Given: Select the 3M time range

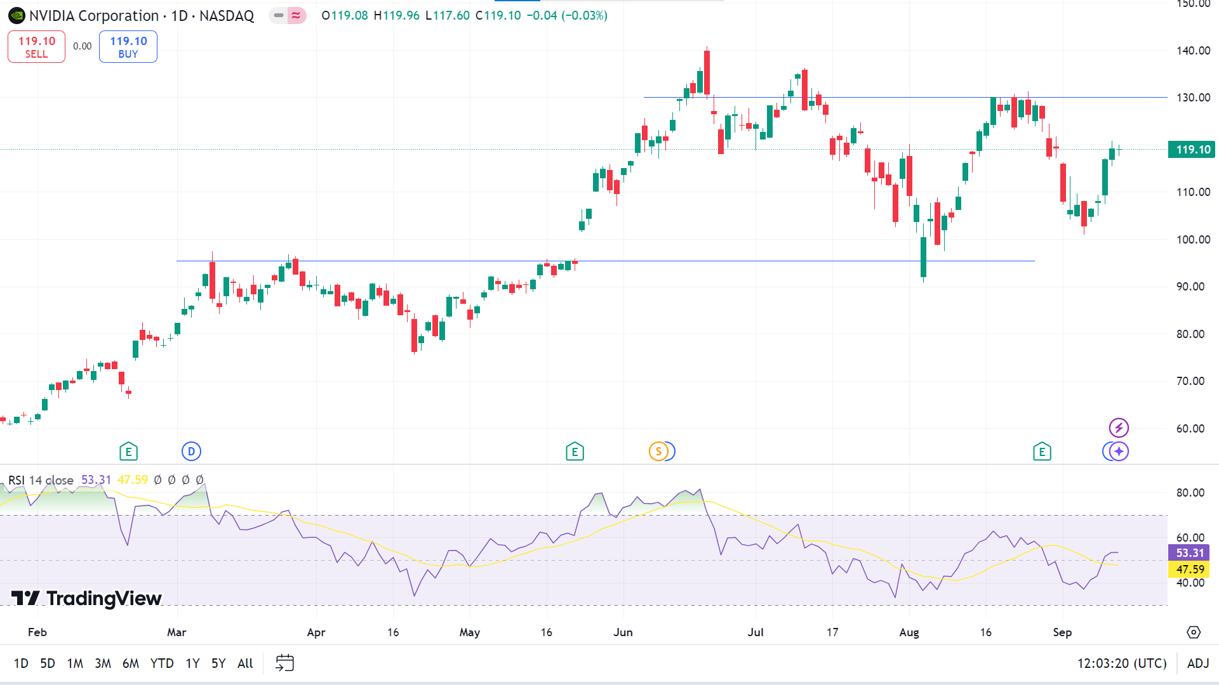Looking at the screenshot, I should (x=103, y=663).
